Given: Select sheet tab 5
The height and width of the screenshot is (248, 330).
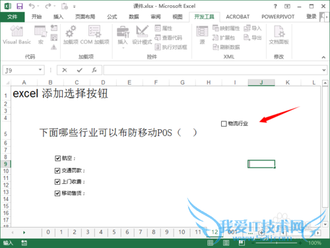Looking at the screenshot, I should [x=114, y=232].
